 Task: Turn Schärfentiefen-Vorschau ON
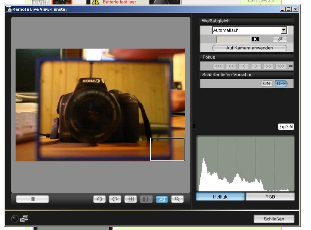tap(266, 84)
